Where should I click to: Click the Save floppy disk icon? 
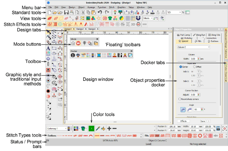click(x=66, y=13)
